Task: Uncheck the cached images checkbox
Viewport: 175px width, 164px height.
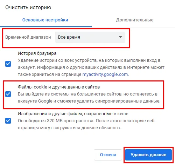Action: [x=8, y=121]
